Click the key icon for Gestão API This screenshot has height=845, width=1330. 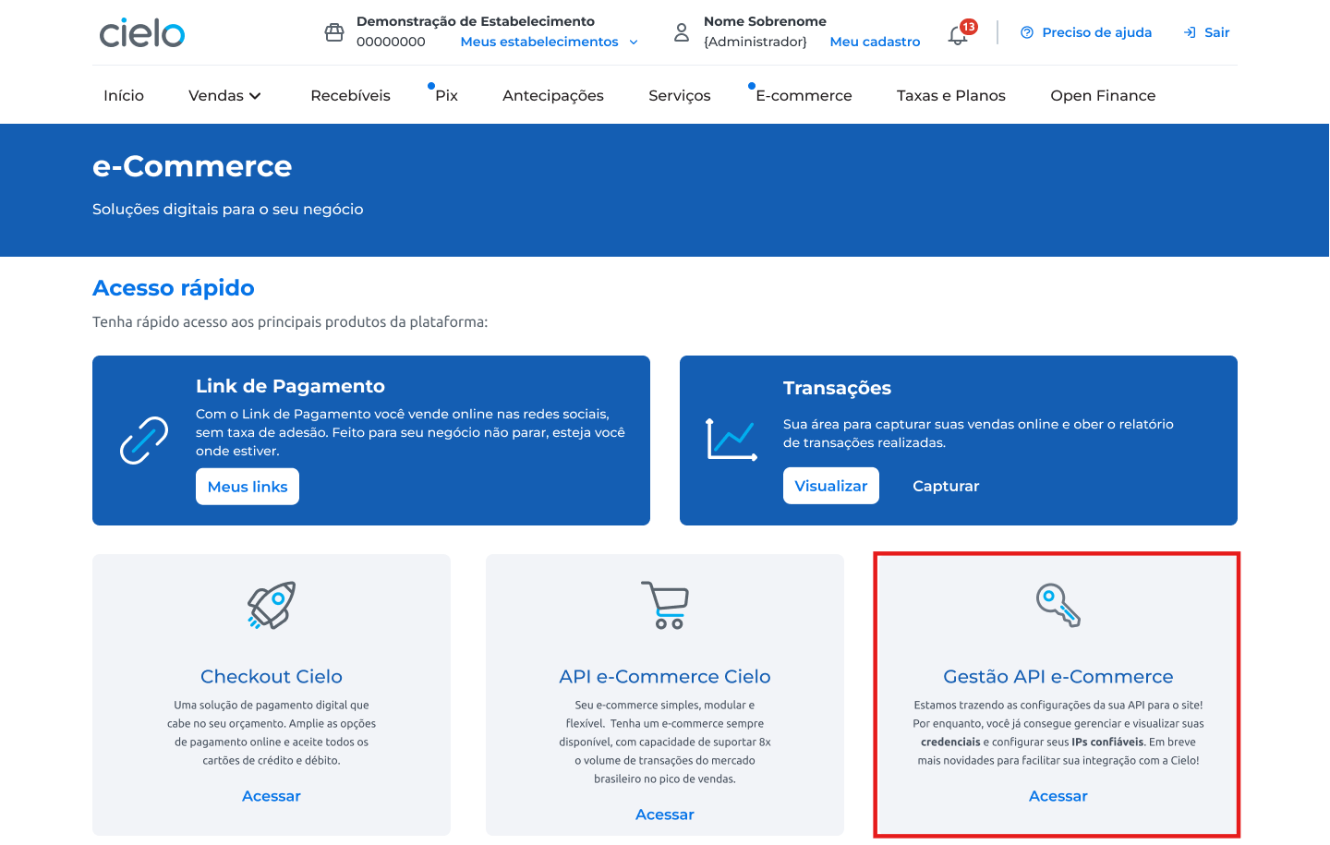pos(1058,605)
